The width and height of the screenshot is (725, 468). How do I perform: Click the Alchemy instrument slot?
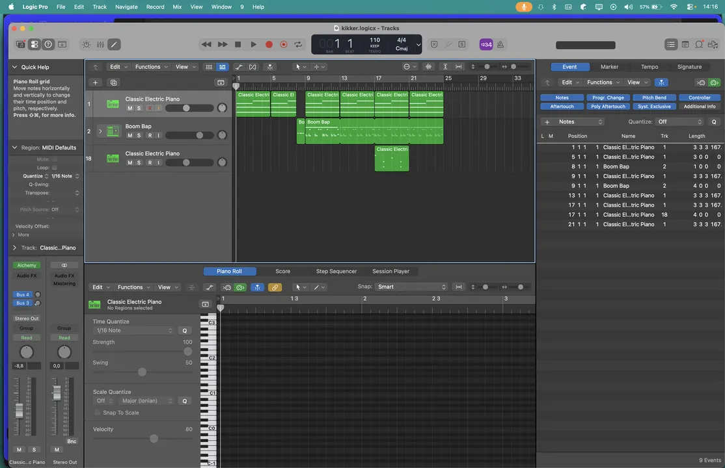[26, 265]
